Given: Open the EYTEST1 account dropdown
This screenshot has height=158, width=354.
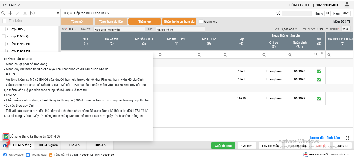Looking at the screenshot, I should pyautogui.click(x=11, y=5).
